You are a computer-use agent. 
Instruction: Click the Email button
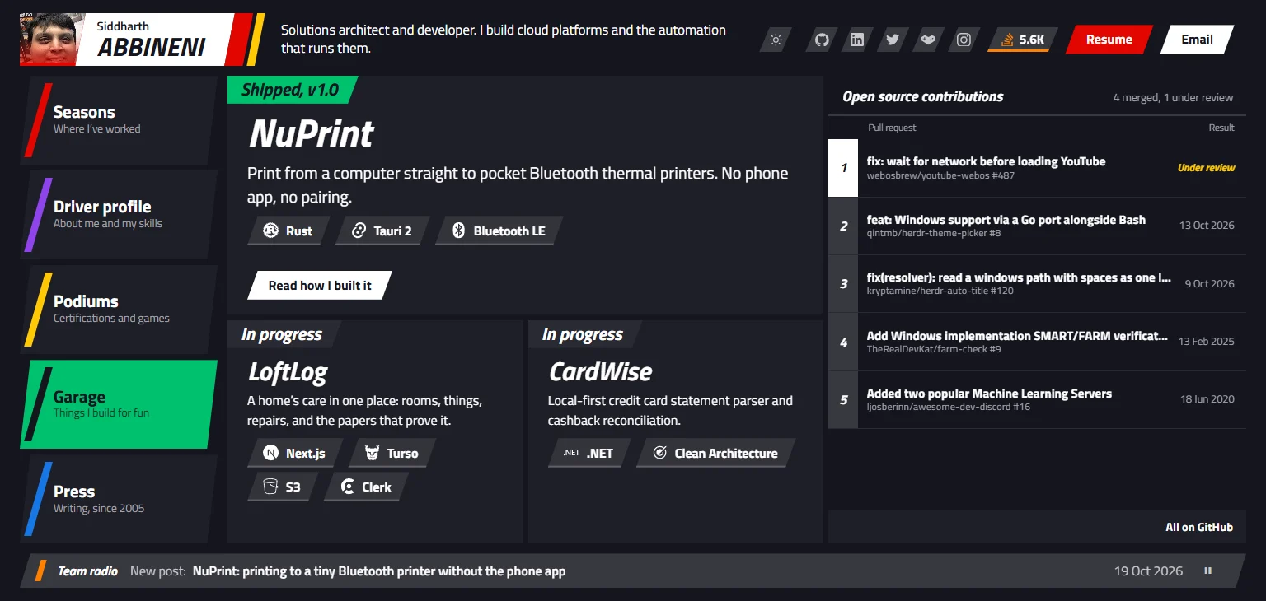1197,40
